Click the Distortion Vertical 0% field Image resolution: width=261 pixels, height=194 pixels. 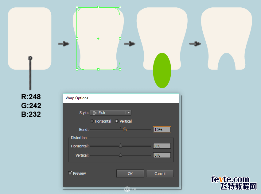pyautogui.click(x=162, y=155)
